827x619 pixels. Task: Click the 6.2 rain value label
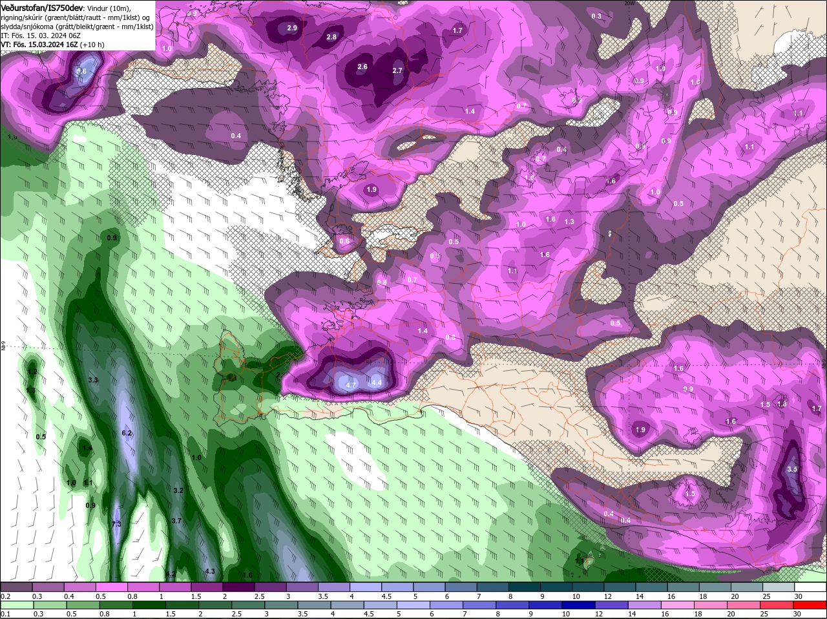(127, 433)
